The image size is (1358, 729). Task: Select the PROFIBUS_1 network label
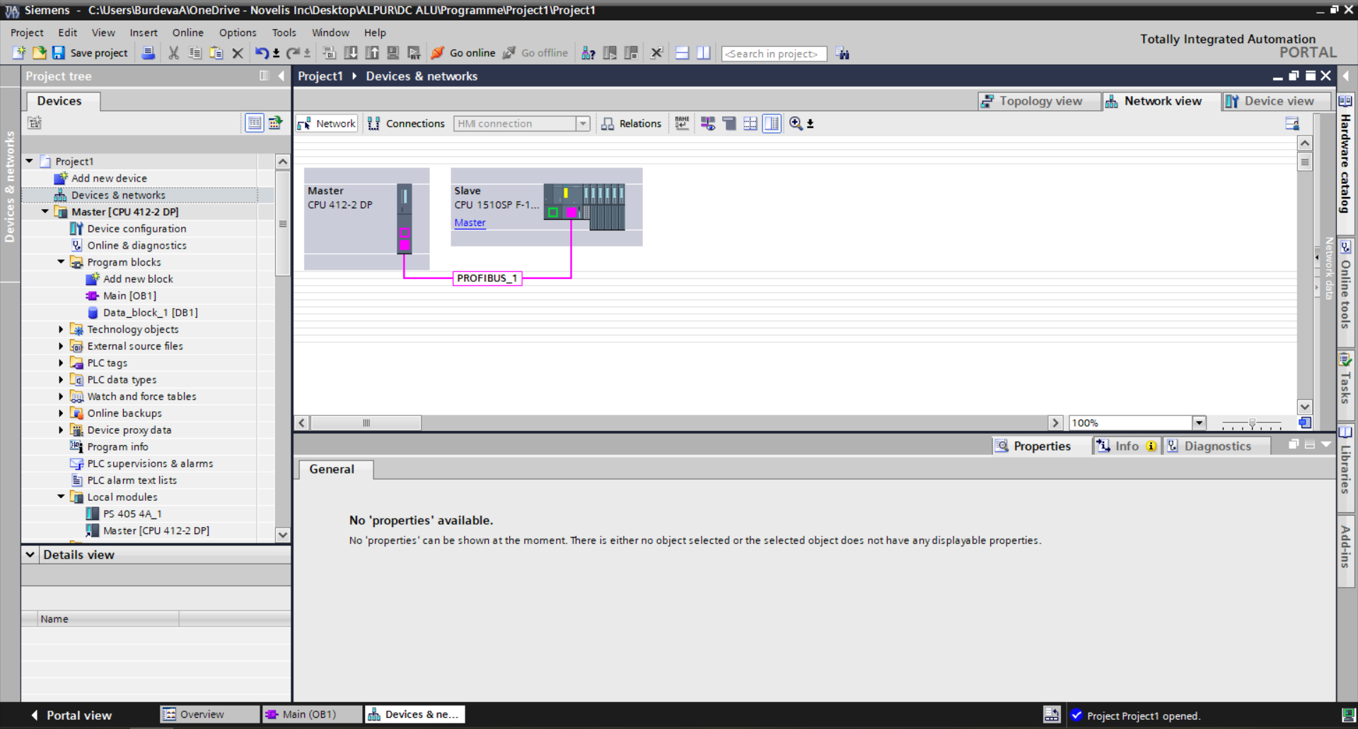click(x=487, y=278)
